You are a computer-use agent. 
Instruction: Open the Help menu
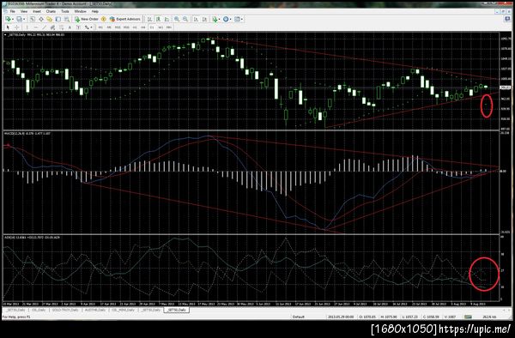point(95,11)
